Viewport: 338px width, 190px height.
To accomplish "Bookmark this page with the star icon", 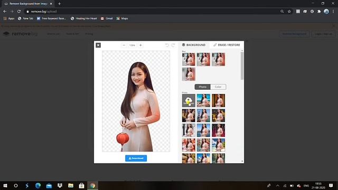I will coord(289,12).
